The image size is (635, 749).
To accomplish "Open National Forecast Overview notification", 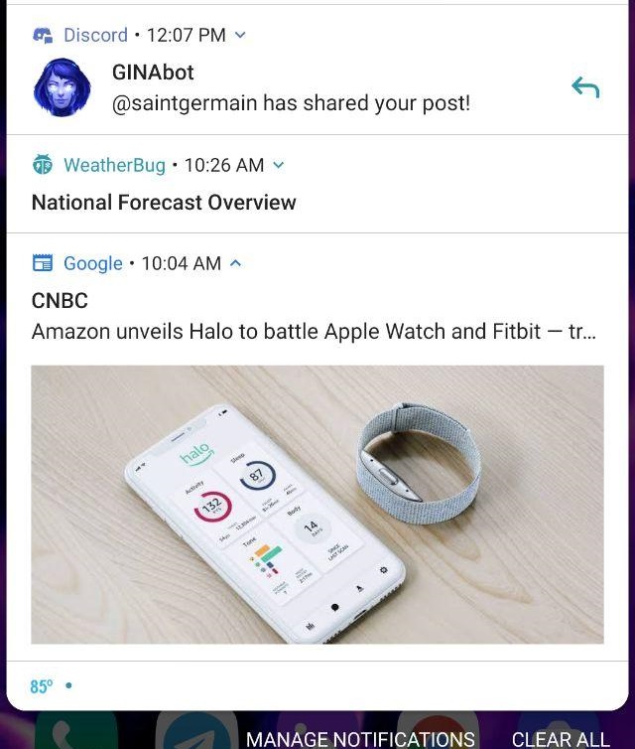I will [x=164, y=203].
